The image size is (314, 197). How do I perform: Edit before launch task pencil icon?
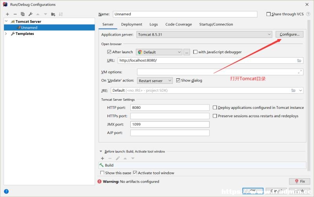point(117,158)
